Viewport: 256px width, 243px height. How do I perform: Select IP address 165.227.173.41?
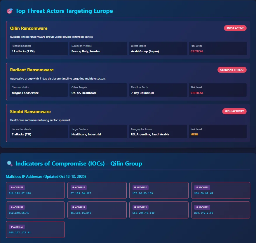tap(20, 232)
